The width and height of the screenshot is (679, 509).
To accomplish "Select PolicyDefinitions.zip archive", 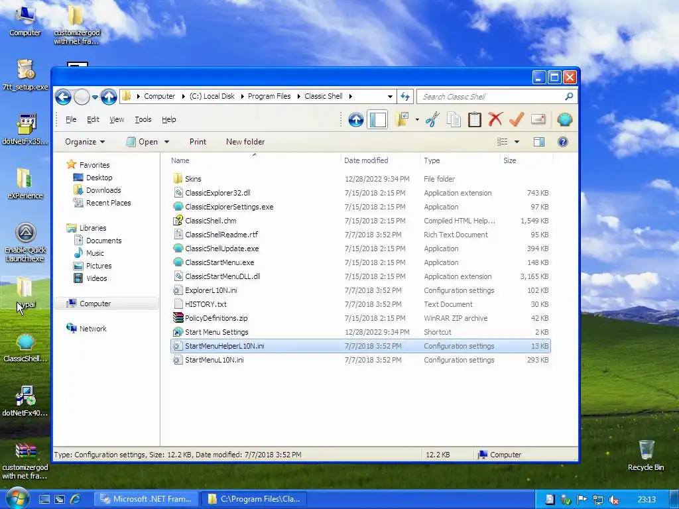I will pyautogui.click(x=216, y=318).
